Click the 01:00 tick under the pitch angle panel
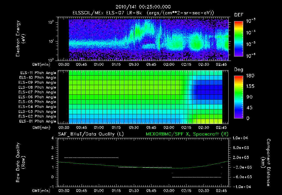 click(99, 128)
